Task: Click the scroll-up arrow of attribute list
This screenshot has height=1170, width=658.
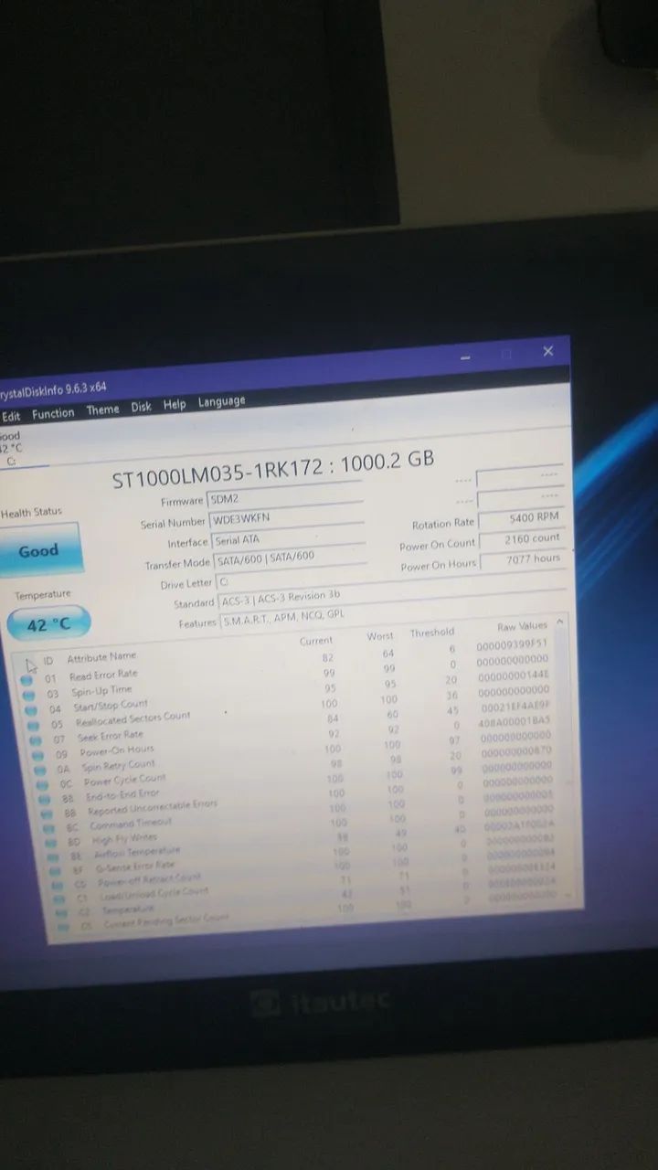Action: 560,622
